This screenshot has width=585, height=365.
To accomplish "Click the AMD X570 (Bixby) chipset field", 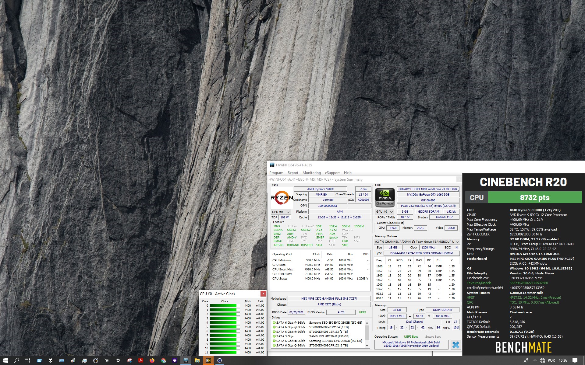I will tap(329, 304).
